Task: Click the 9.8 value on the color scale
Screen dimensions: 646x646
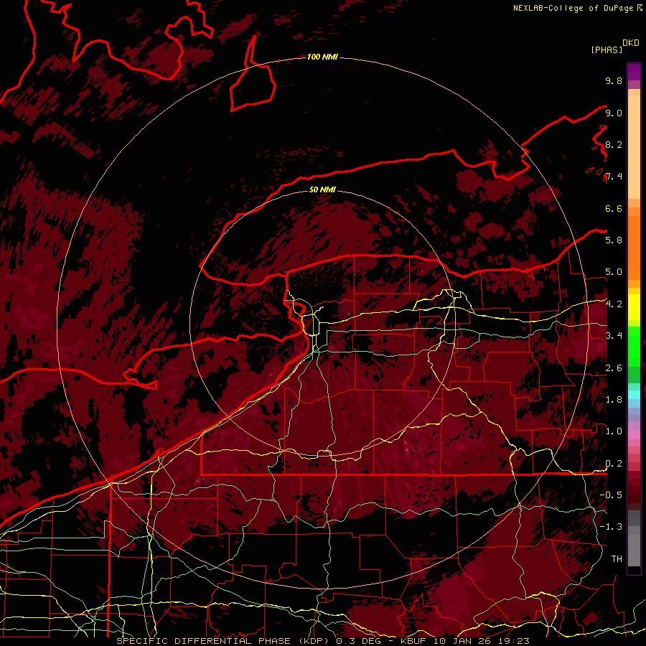Action: 614,80
